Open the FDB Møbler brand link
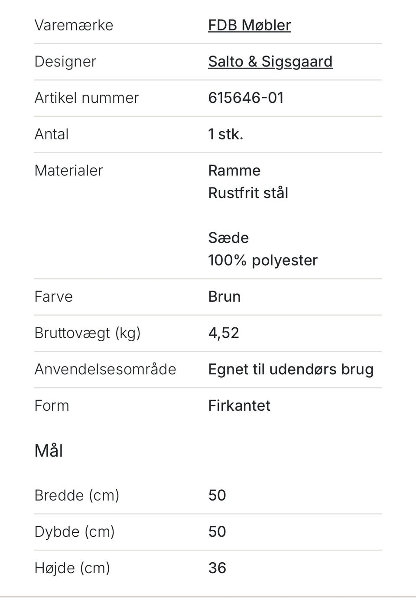Image resolution: width=416 pixels, height=607 pixels. pyautogui.click(x=249, y=25)
